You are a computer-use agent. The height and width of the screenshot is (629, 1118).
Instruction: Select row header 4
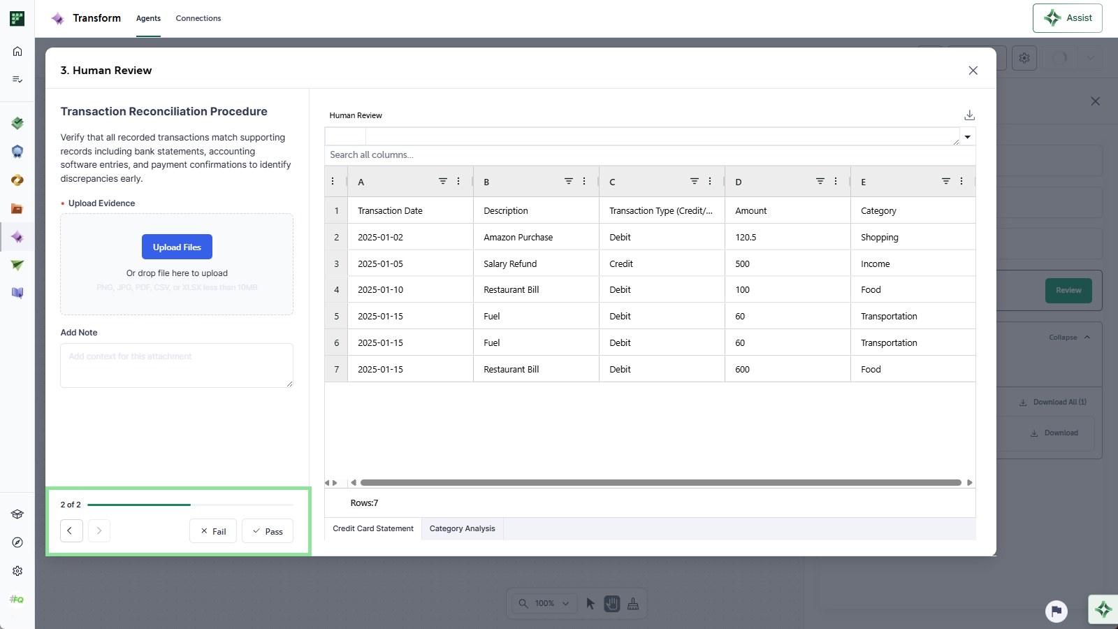(x=337, y=289)
